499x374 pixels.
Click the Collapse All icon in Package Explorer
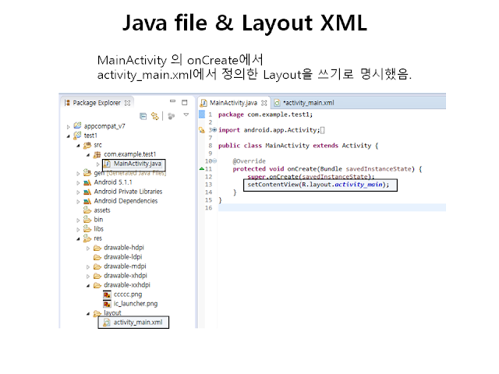tap(143, 116)
